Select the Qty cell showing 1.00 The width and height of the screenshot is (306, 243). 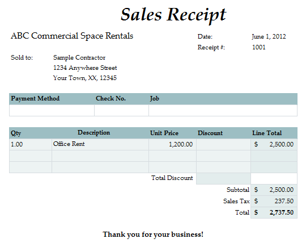(31, 144)
